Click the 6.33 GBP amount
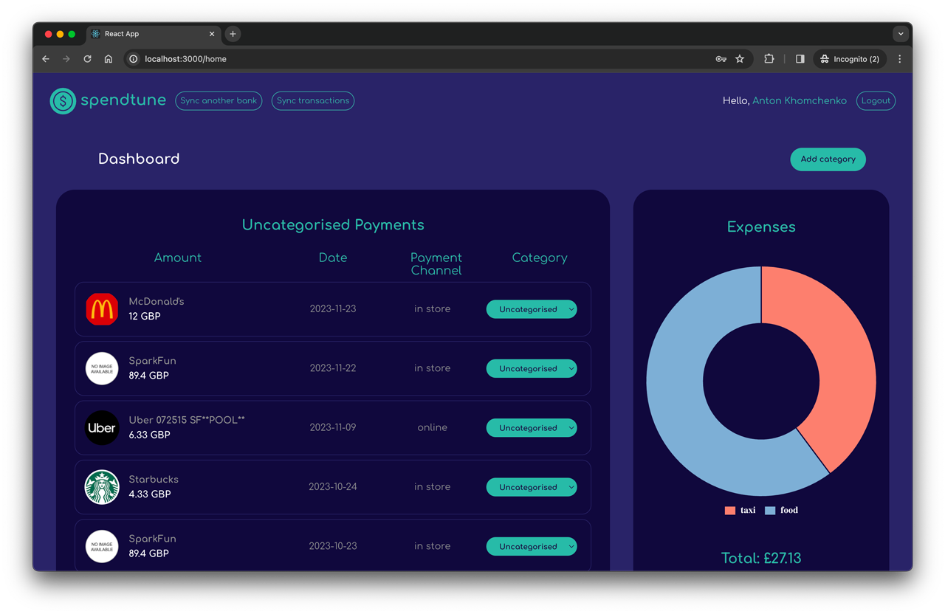The height and width of the screenshot is (614, 945). 149,435
